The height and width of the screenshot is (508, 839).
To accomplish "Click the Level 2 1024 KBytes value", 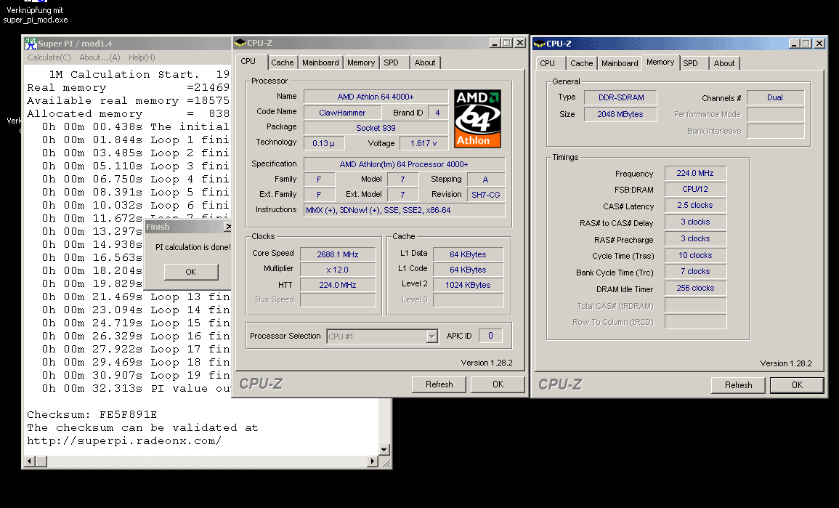I will point(469,285).
